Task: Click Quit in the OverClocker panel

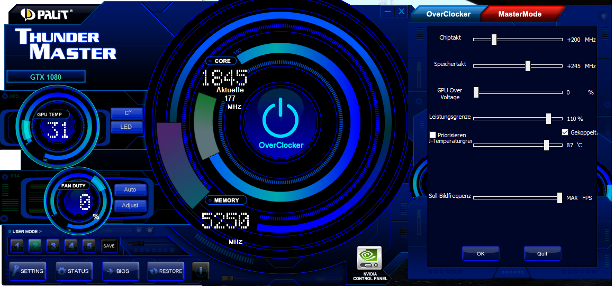Action: click(x=542, y=253)
